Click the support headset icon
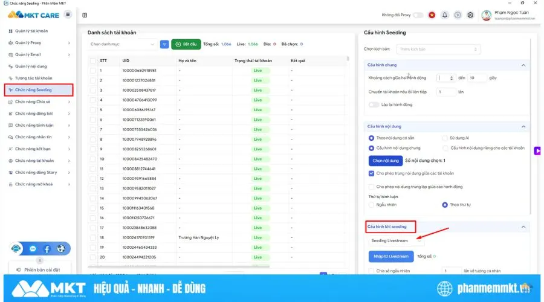 pyautogui.click(x=16, y=249)
